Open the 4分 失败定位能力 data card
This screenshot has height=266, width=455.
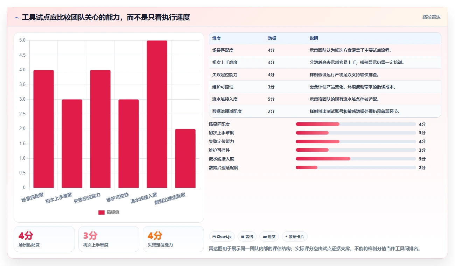coord(173,239)
